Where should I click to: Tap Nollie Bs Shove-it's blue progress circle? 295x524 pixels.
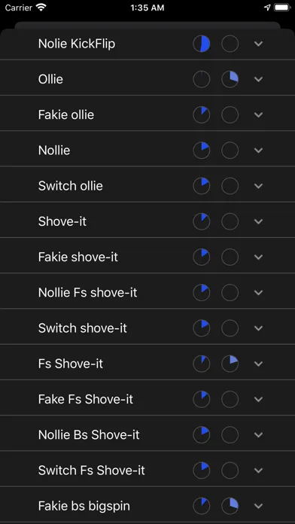click(202, 434)
